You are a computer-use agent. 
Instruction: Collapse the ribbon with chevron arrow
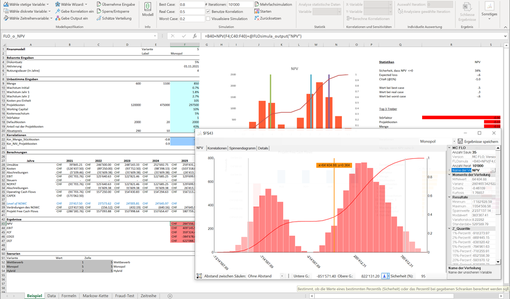[505, 27]
